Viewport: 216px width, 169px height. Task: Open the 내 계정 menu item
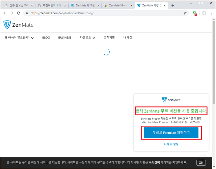(128, 38)
